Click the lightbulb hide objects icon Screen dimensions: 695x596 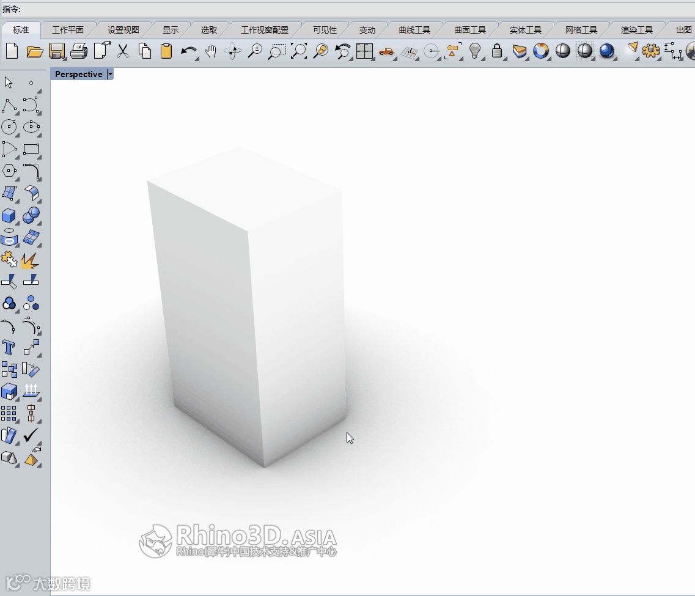[475, 51]
